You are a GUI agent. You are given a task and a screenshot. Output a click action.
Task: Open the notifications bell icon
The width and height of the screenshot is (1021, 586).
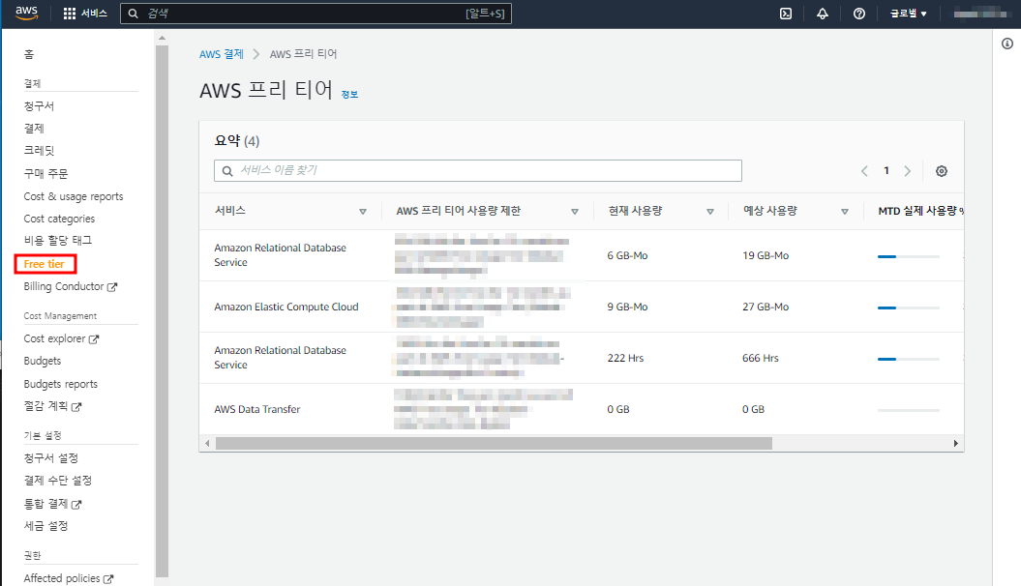(x=823, y=14)
